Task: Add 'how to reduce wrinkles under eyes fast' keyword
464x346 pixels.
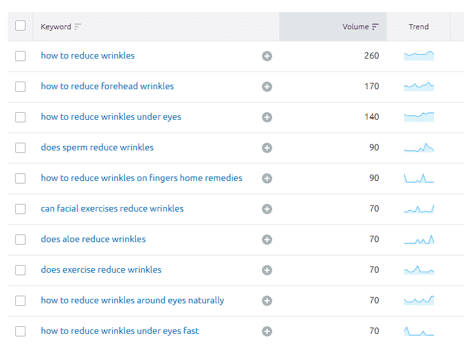Action: (x=267, y=331)
